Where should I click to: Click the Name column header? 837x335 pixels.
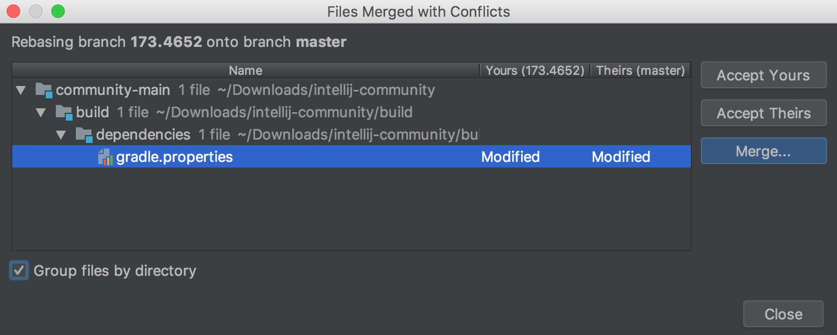click(x=246, y=70)
